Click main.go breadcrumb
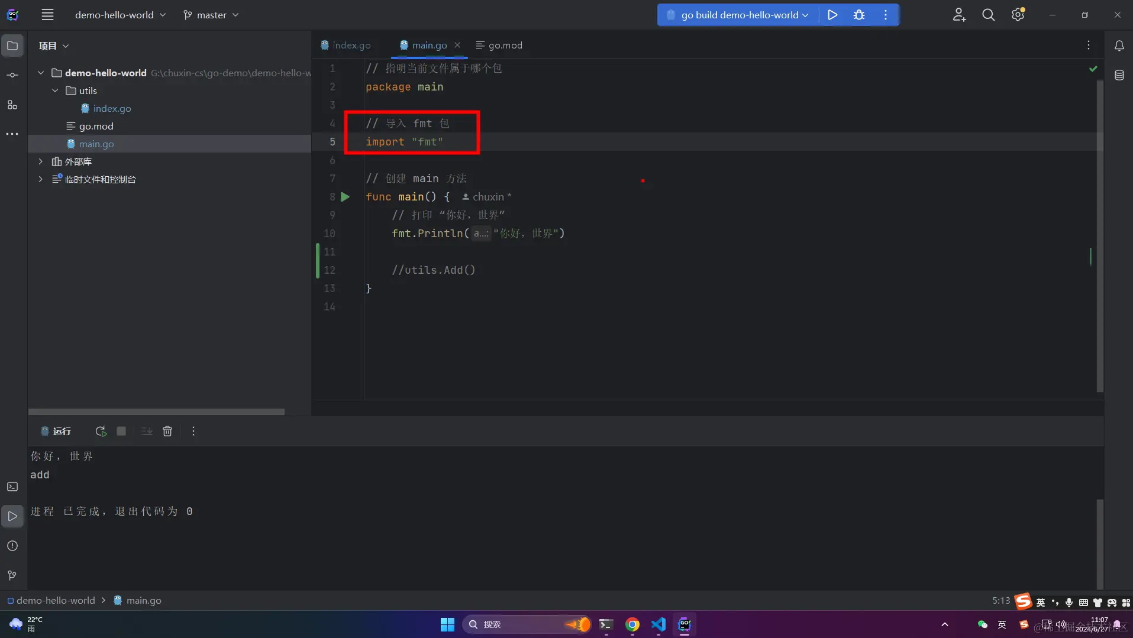Viewport: 1133px width, 638px height. [137, 600]
